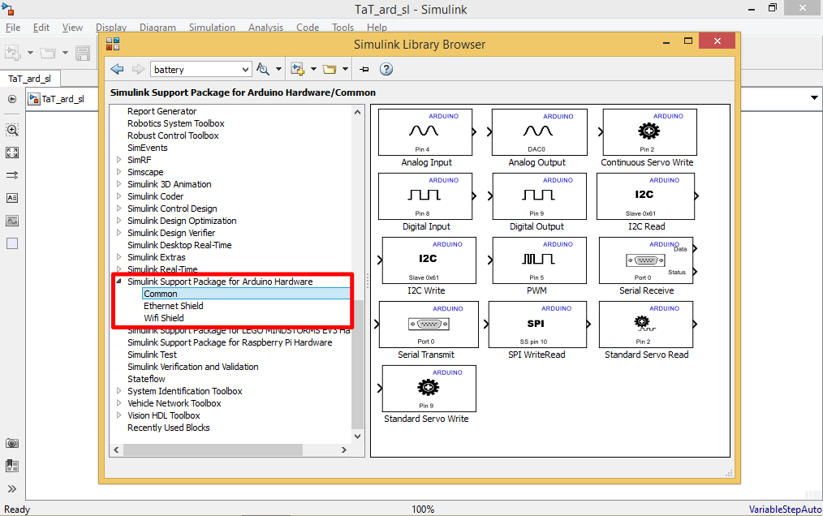Open the Code menu
The width and height of the screenshot is (823, 516).
click(x=308, y=28)
